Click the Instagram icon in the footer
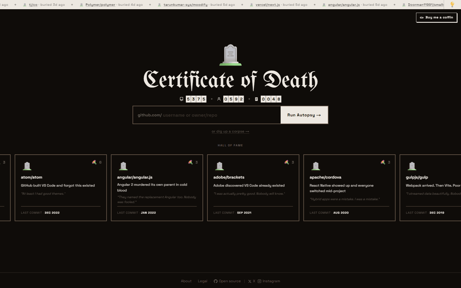The height and width of the screenshot is (288, 461). click(x=259, y=281)
